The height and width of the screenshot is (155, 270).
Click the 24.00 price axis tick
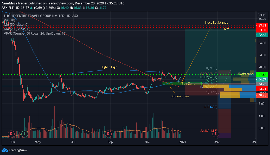(x=262, y=55)
